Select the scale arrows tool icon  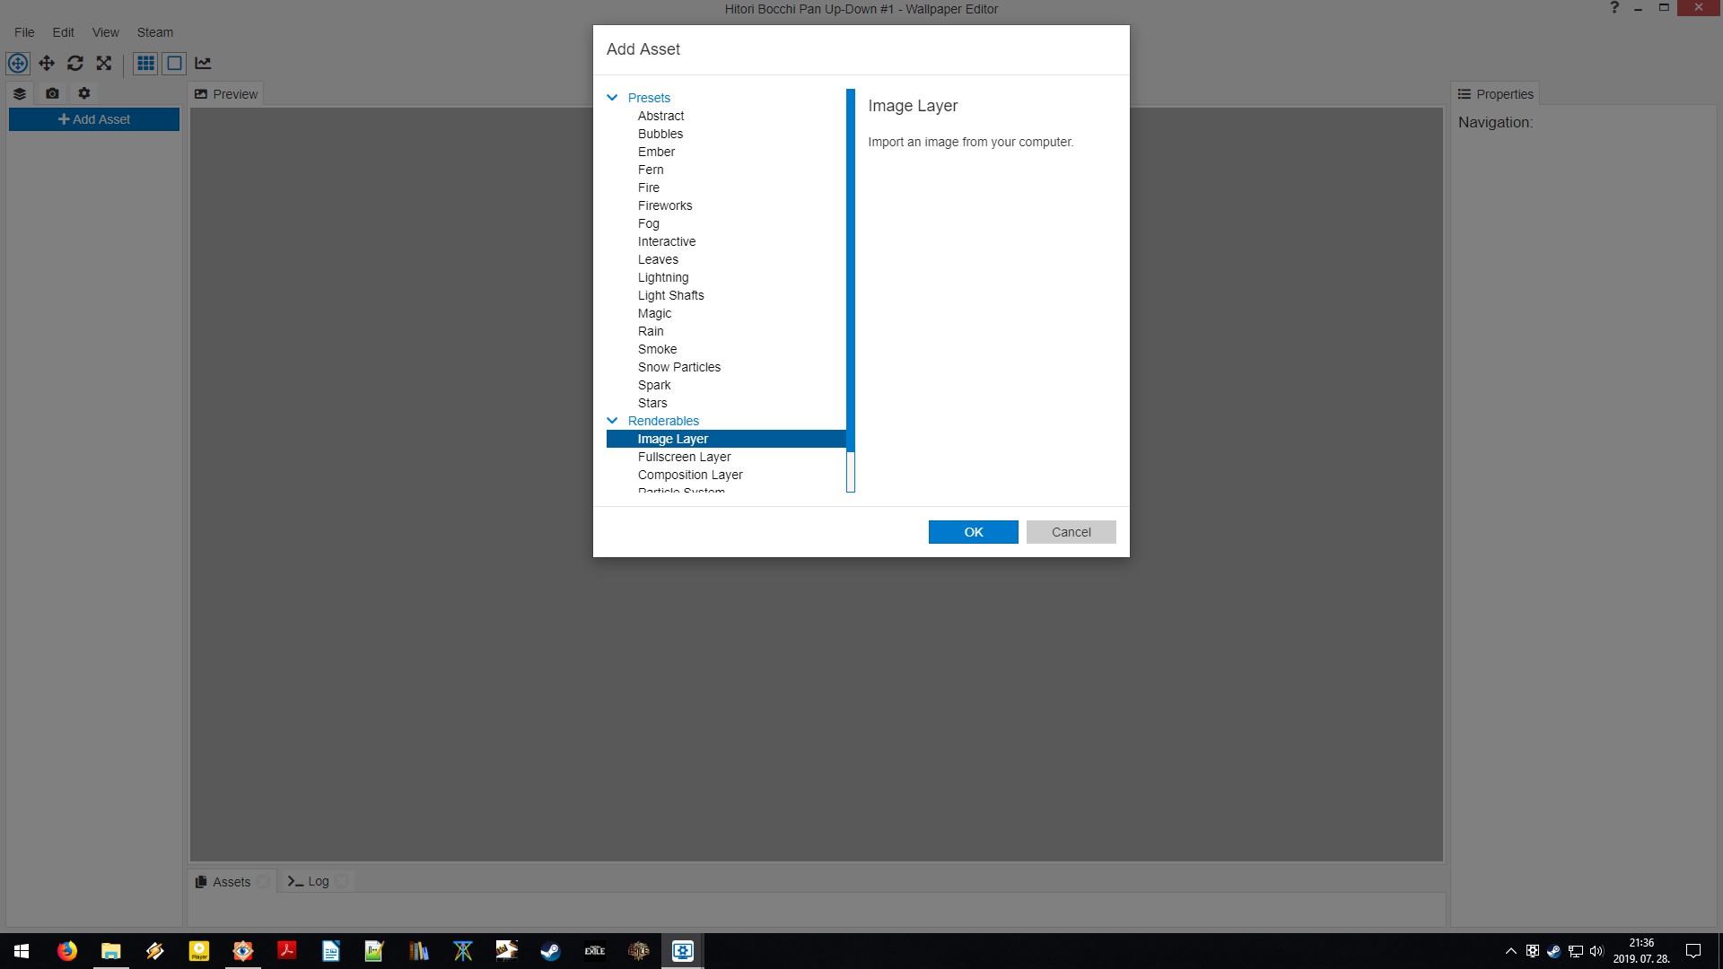click(x=104, y=63)
